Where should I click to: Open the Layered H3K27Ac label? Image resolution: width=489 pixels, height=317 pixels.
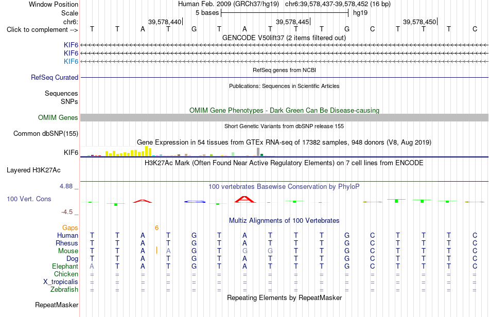(x=33, y=170)
